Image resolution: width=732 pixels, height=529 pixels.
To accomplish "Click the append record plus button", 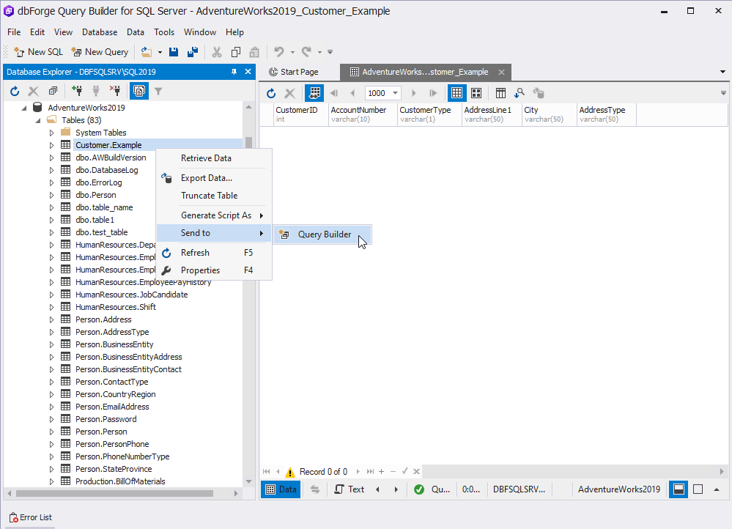I will point(381,472).
